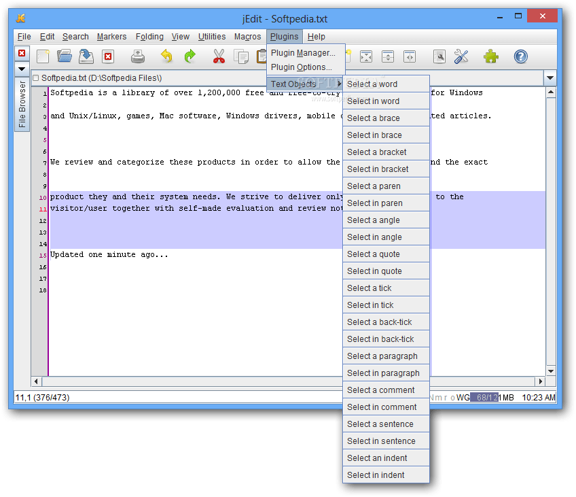
Task: Choose Select a tick
Action: [386, 288]
